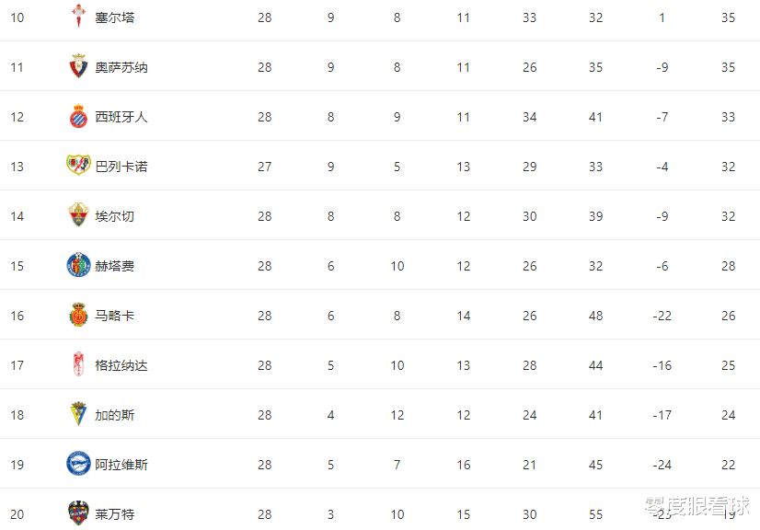Image resolution: width=760 pixels, height=530 pixels.
Task: Open the Espanyol (西班牙人) crest icon
Action: [x=78, y=116]
